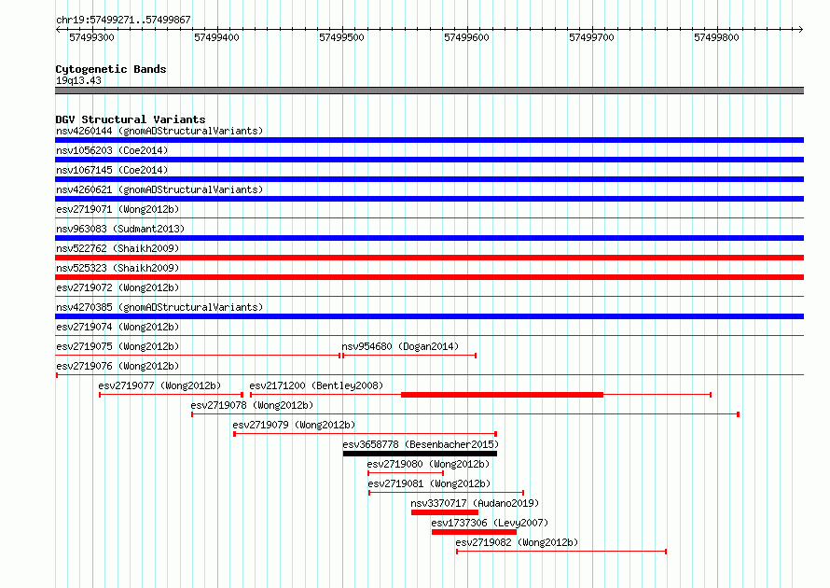Click the blue bar under nsv963083
This screenshot has height=588, width=830.
429,238
